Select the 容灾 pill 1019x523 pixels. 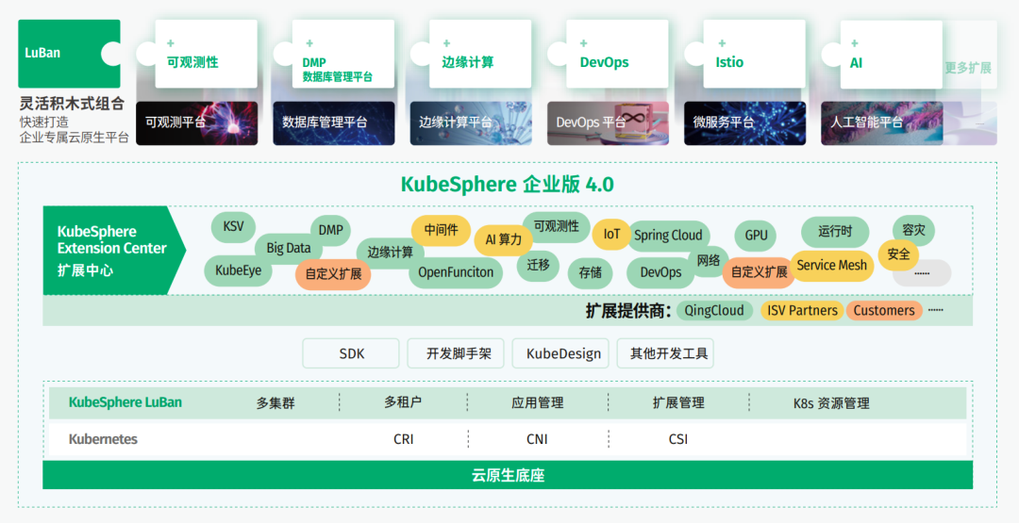pos(913,230)
